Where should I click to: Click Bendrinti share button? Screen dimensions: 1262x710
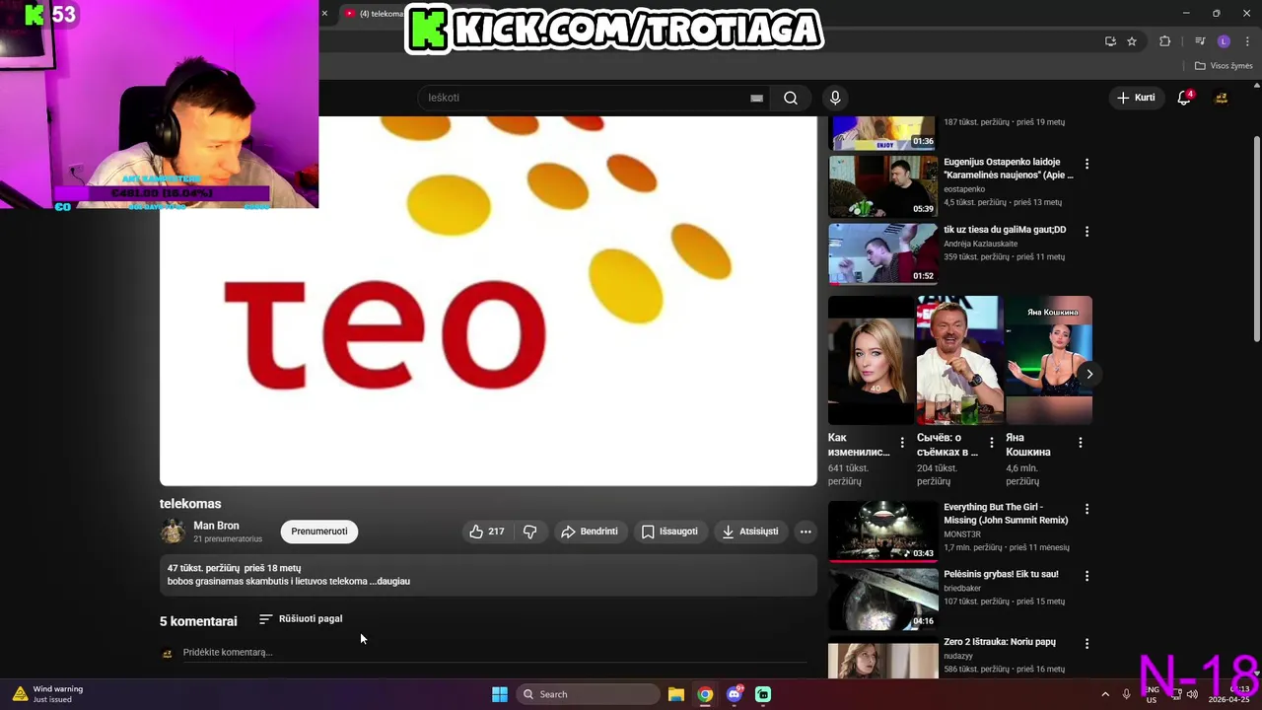tap(590, 532)
